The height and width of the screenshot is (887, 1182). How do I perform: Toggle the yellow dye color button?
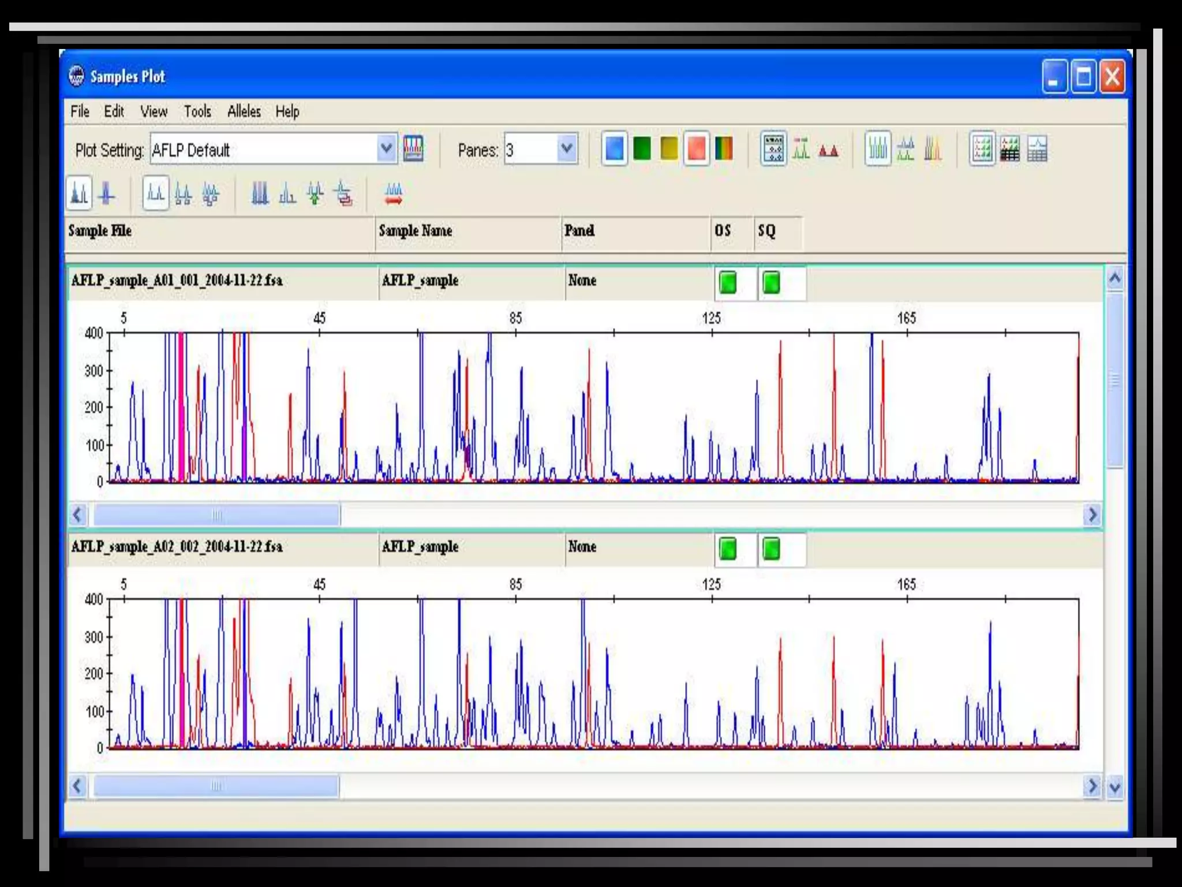(x=669, y=149)
